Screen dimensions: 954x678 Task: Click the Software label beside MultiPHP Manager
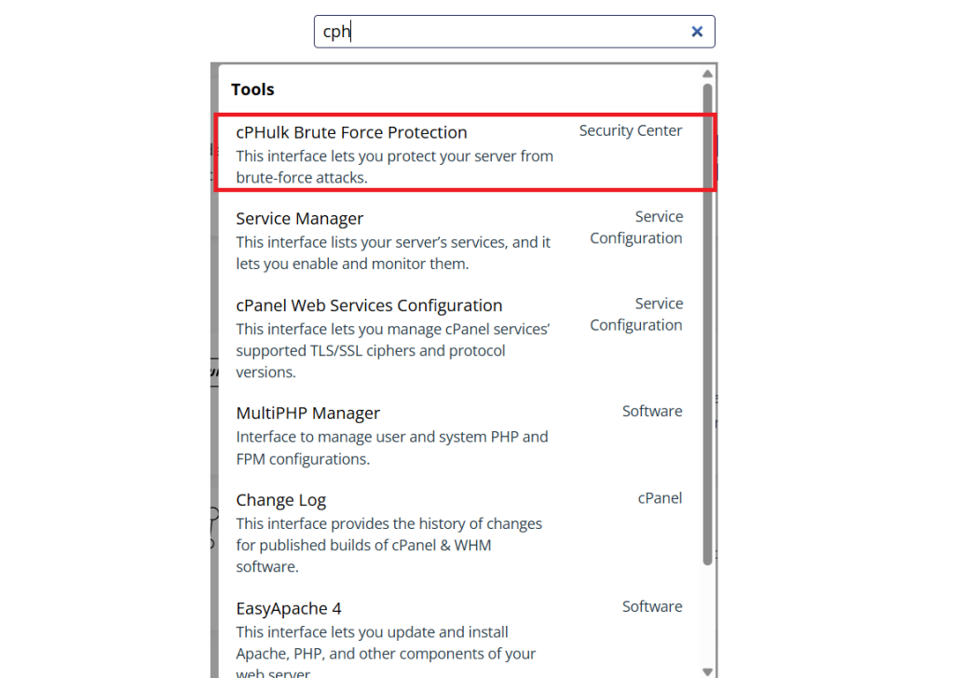click(651, 412)
